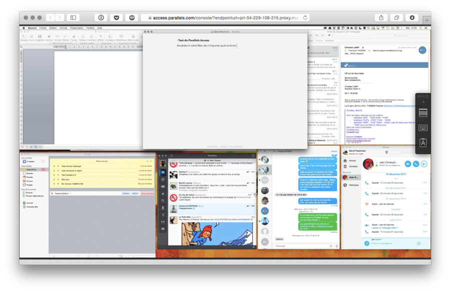
Task: Open the Safari downloads list
Action: click(412, 18)
